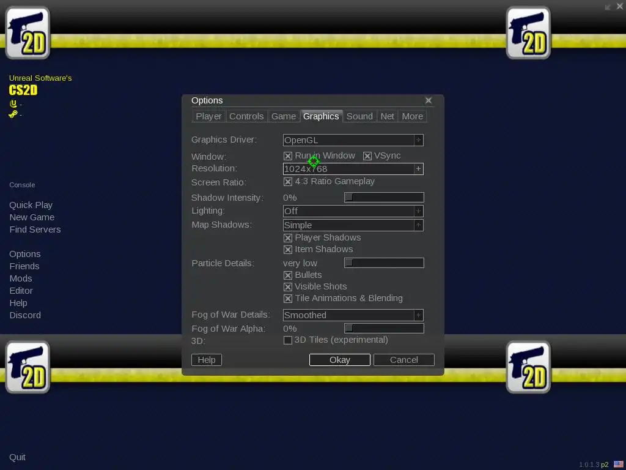
Task: Open the Console
Action: point(22,185)
